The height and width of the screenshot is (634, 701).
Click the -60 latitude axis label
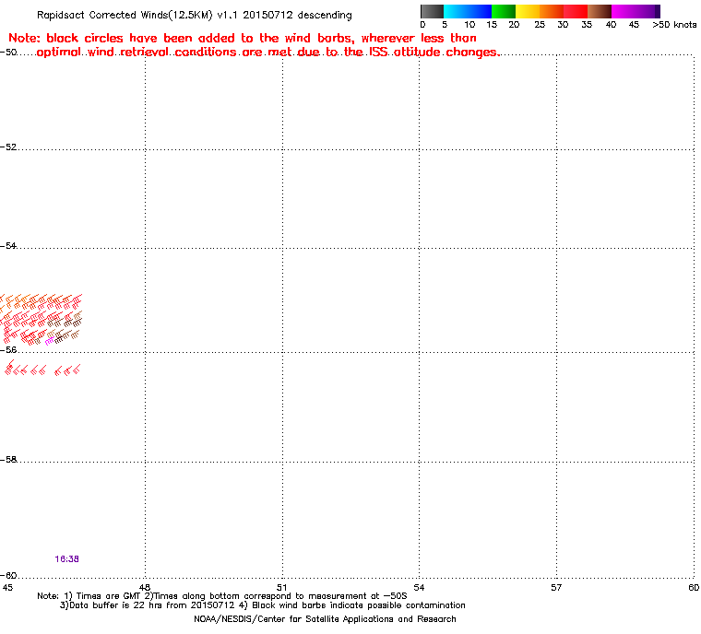point(8,575)
